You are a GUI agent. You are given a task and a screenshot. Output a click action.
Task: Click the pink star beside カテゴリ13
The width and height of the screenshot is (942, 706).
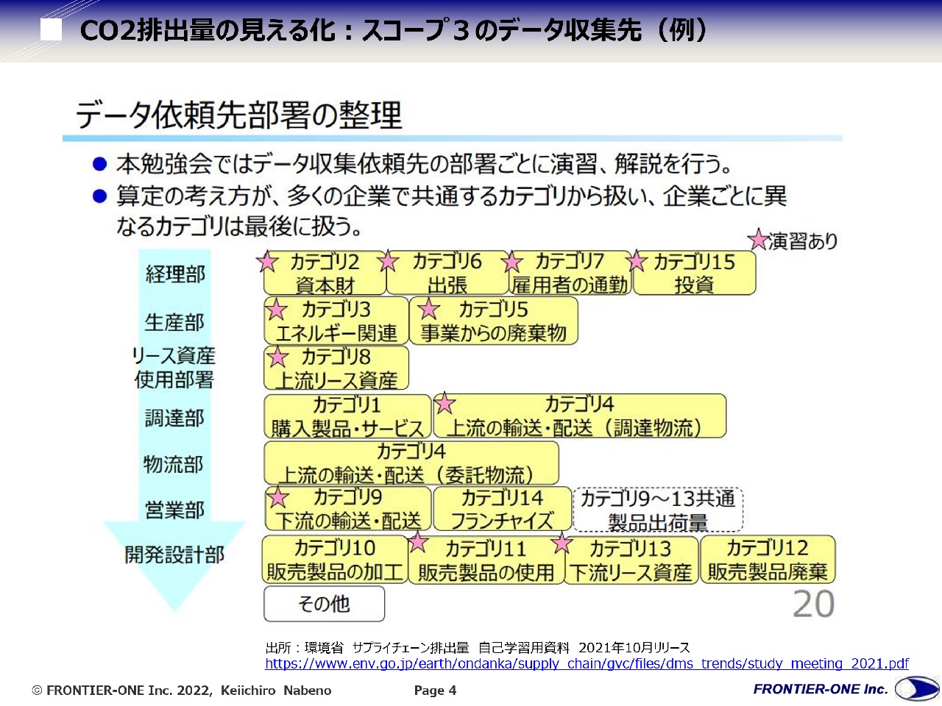(562, 543)
